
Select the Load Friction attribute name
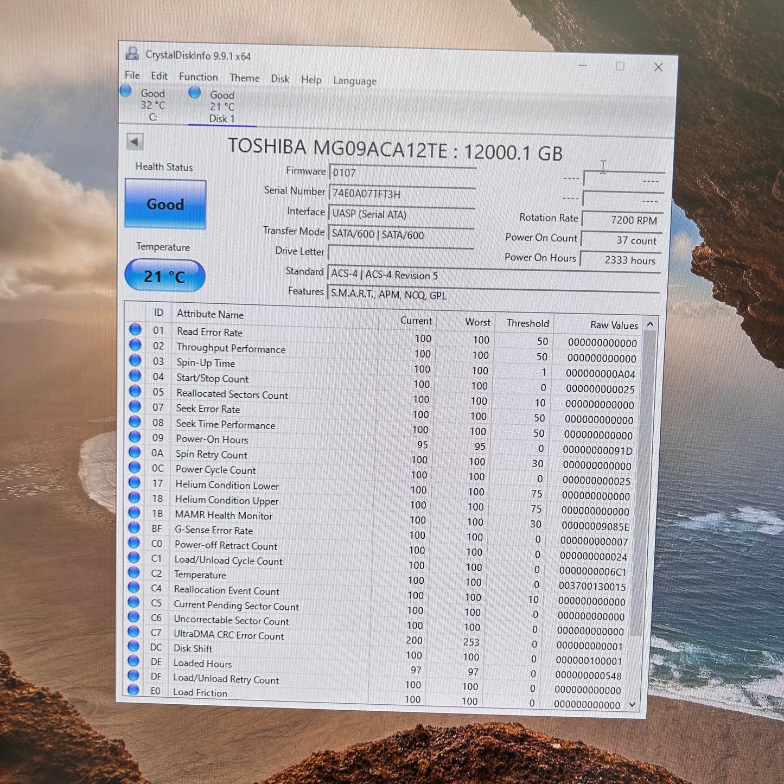200,692
